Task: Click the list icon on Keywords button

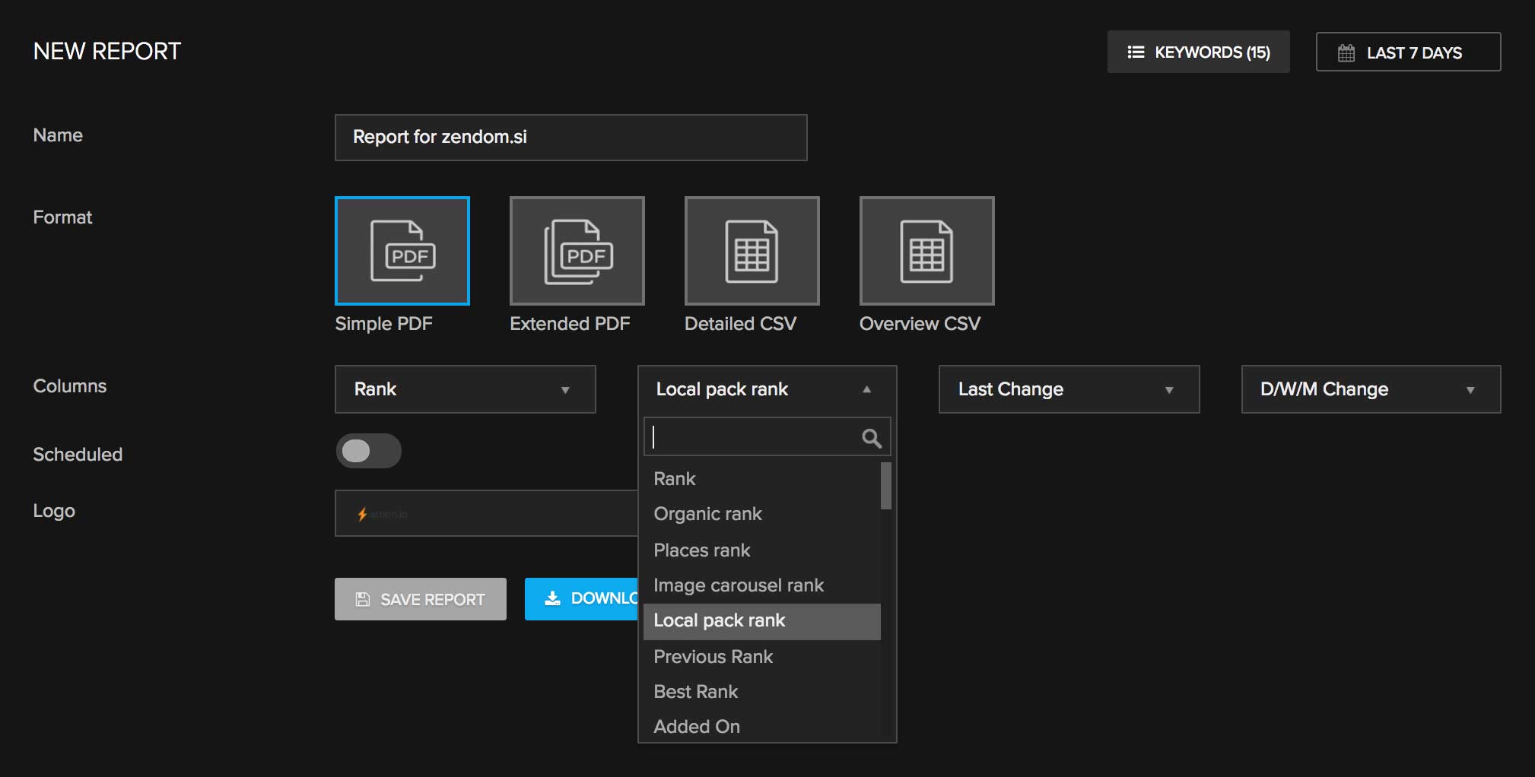Action: tap(1135, 52)
